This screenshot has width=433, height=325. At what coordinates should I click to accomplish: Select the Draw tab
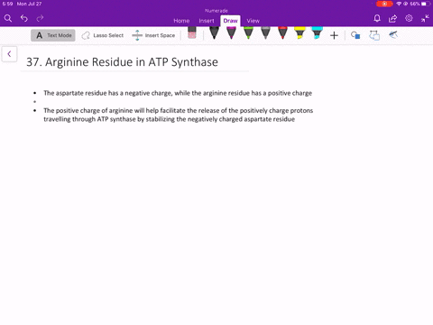(230, 21)
